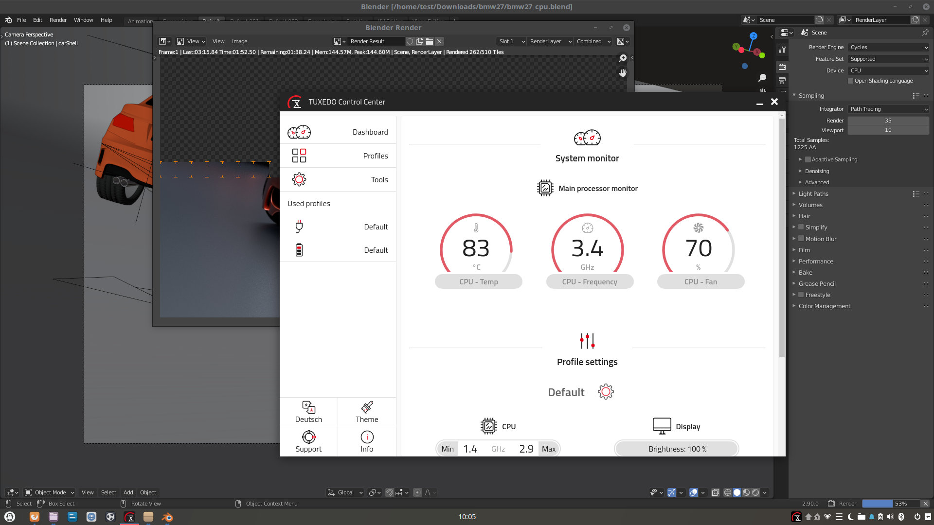Click the TUXEDO Profiles grid icon
This screenshot has height=525, width=934.
tap(299, 155)
